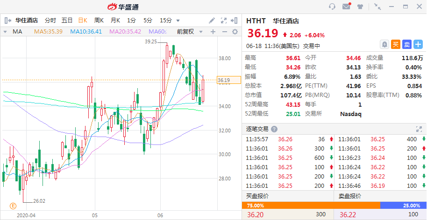
Task: Switch to 15分 chart tab
Action: 166,21
